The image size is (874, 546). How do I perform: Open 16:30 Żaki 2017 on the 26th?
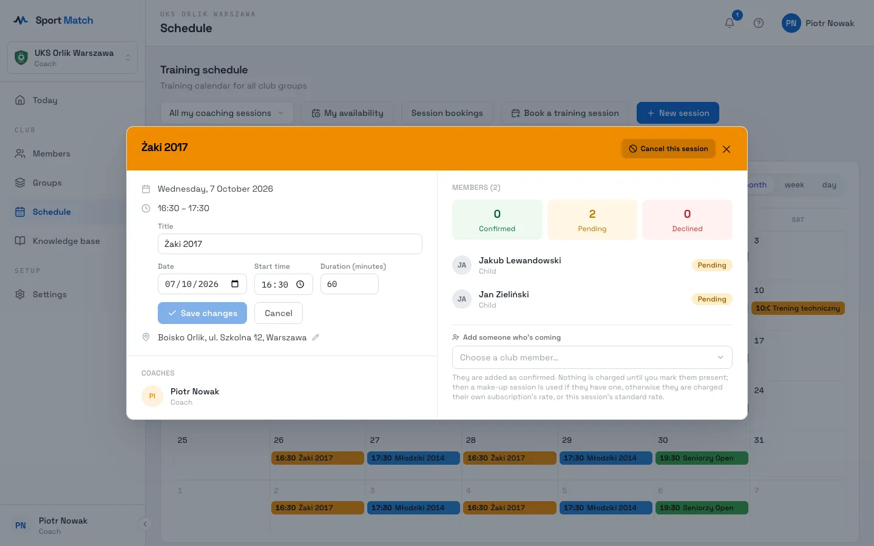click(317, 458)
